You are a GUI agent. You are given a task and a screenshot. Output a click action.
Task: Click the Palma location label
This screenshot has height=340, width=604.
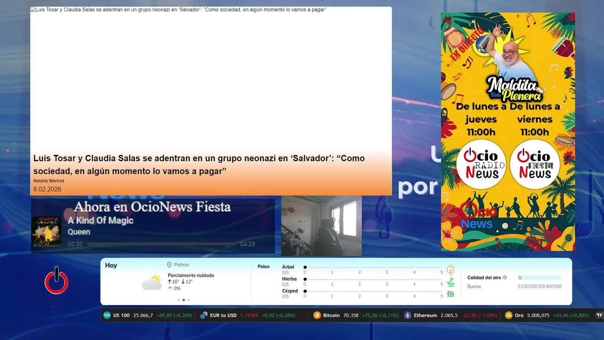point(181,265)
